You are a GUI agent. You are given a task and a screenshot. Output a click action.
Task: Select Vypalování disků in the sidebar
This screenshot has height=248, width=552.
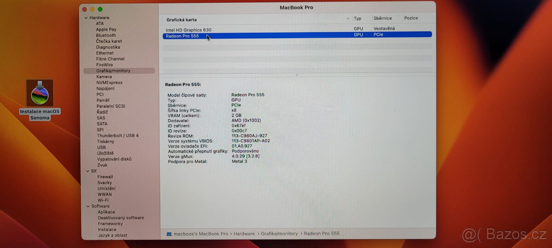point(115,159)
